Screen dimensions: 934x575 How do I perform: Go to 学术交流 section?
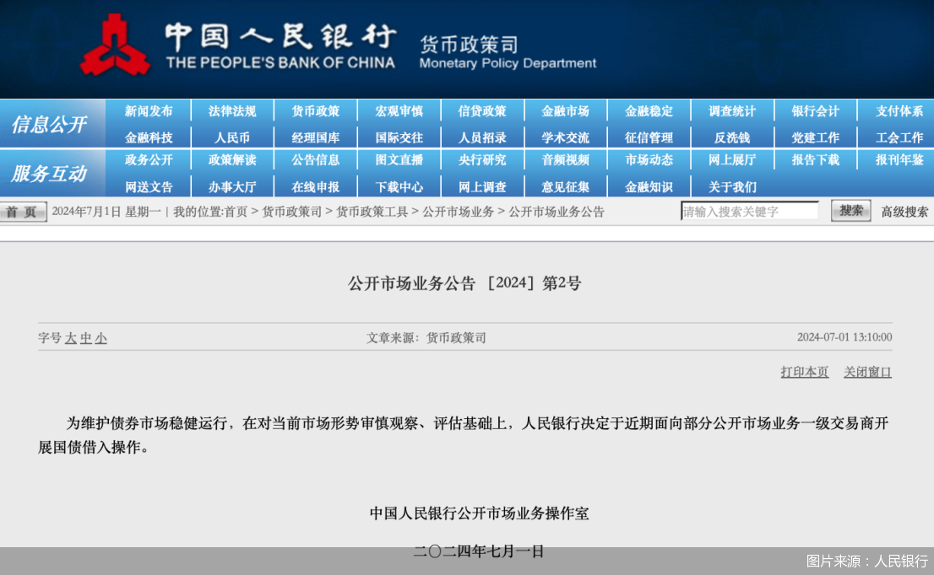point(565,138)
